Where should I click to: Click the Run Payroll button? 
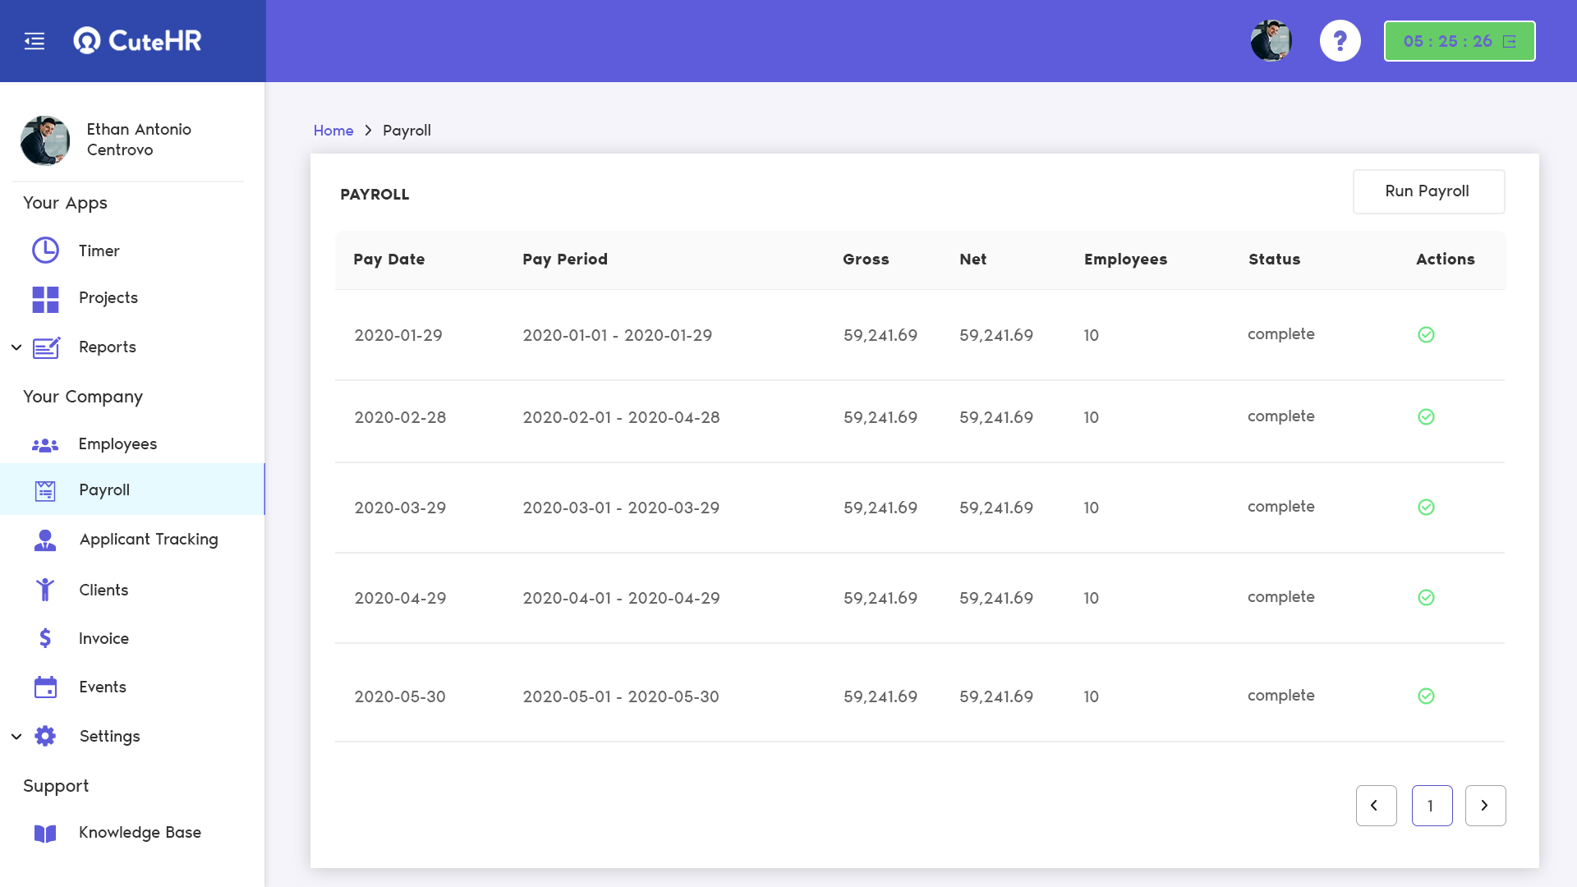1428,191
